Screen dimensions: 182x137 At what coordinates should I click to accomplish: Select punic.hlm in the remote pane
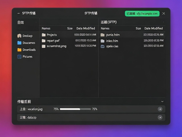pos(113,35)
